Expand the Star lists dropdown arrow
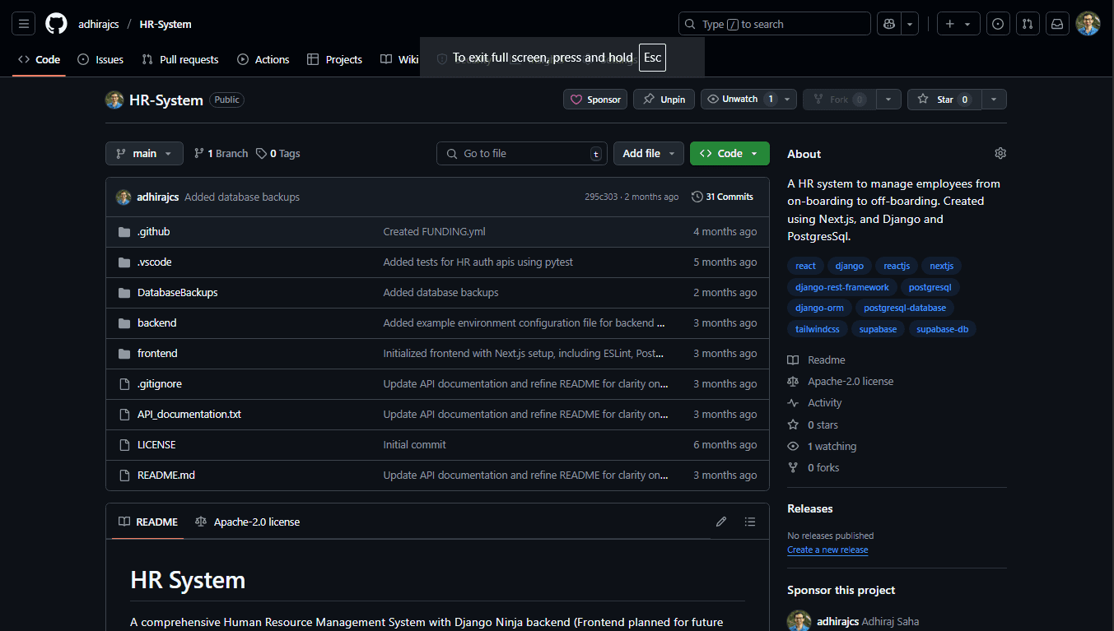Screen dimensions: 1114x631 (994, 100)
